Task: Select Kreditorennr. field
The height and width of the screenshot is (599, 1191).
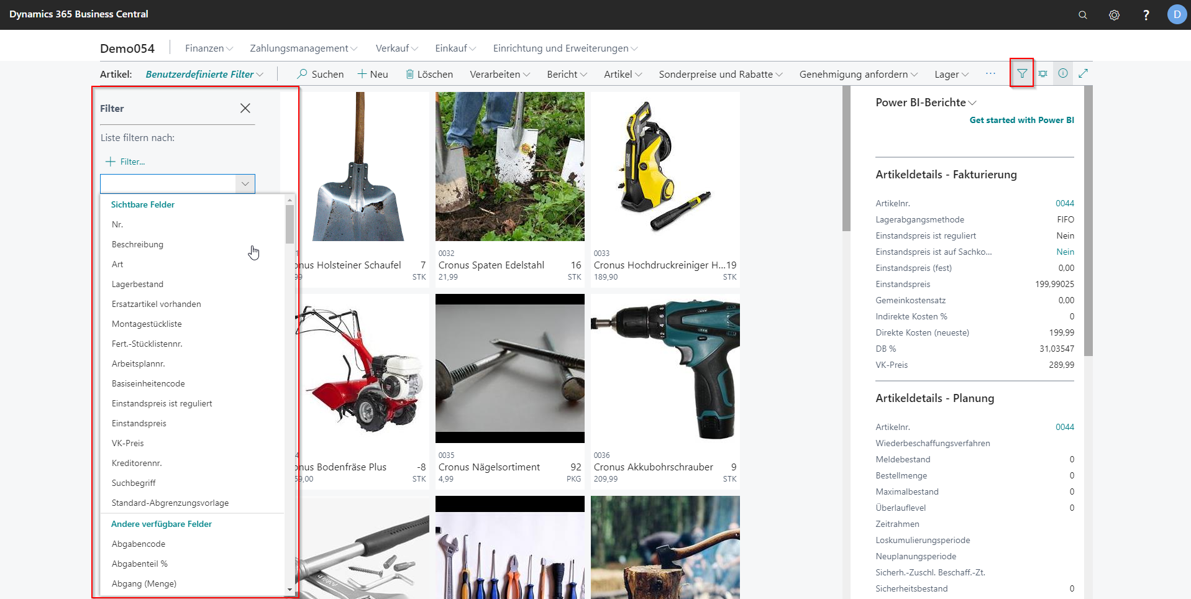Action: coord(193,463)
